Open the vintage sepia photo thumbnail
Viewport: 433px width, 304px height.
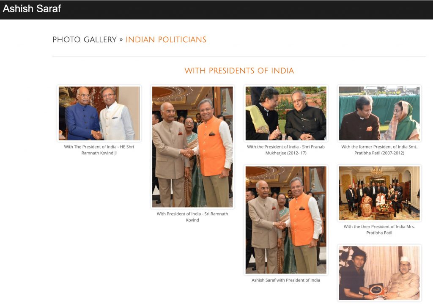[x=379, y=273]
